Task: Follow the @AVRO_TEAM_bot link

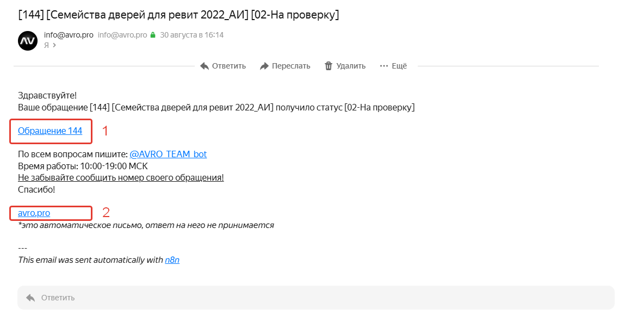Action: (168, 154)
